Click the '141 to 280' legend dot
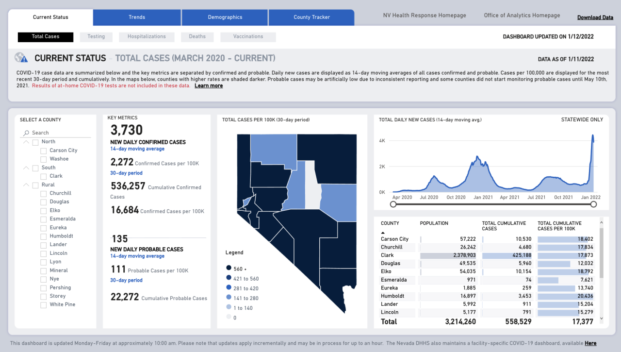The image size is (621, 352). pos(229,298)
